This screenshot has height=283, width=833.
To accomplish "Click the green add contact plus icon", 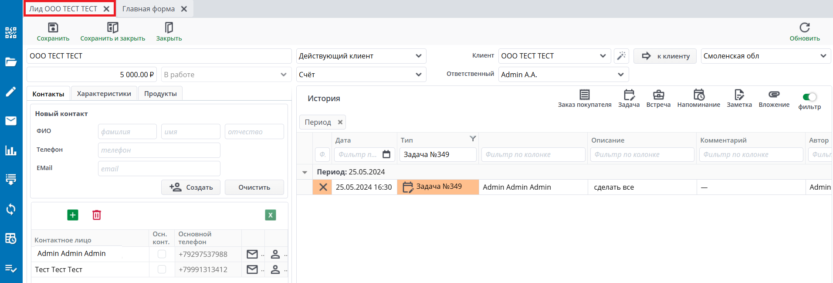I will click(x=73, y=215).
